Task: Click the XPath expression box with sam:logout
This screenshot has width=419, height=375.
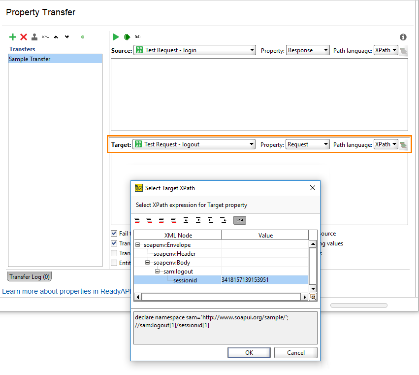Action: click(226, 328)
